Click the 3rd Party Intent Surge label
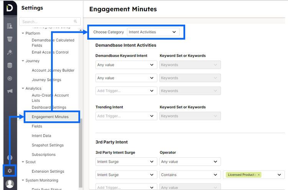Screen dimensions: 288x190 tap(115, 152)
